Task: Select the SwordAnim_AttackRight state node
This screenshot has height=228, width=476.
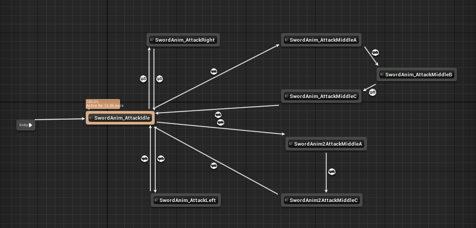Action: click(x=183, y=40)
